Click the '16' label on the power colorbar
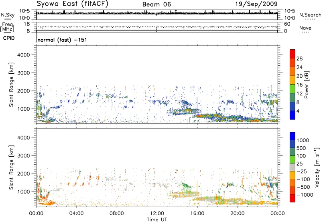The height and width of the screenshot is (222, 321). click(x=299, y=85)
